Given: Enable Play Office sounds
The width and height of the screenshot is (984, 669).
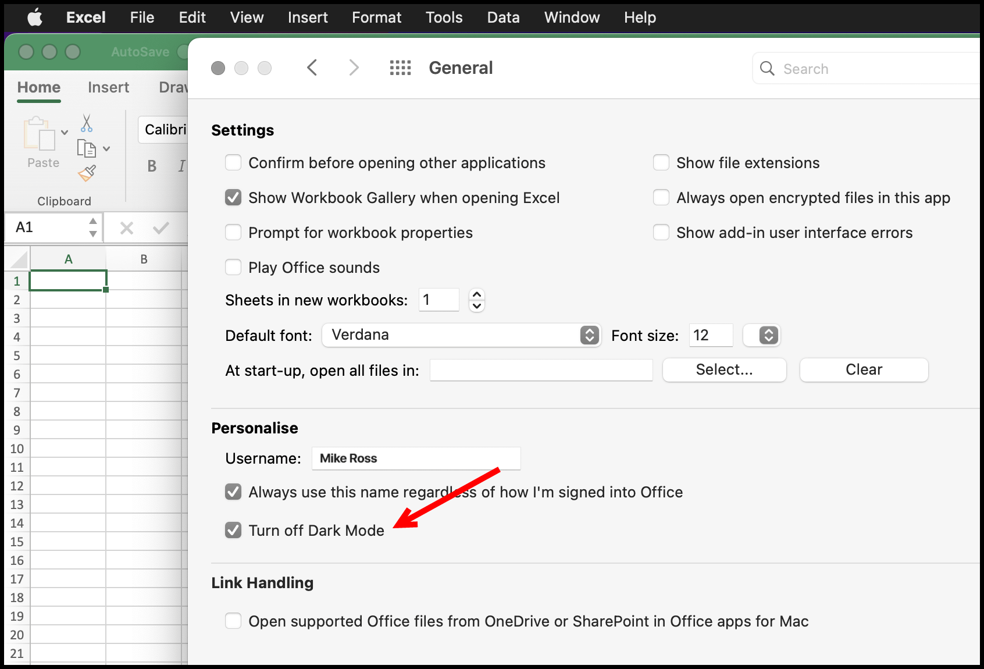Looking at the screenshot, I should tap(233, 267).
